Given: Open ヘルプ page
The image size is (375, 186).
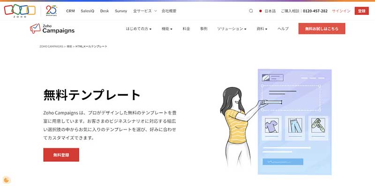Looking at the screenshot, I should (x=283, y=29).
